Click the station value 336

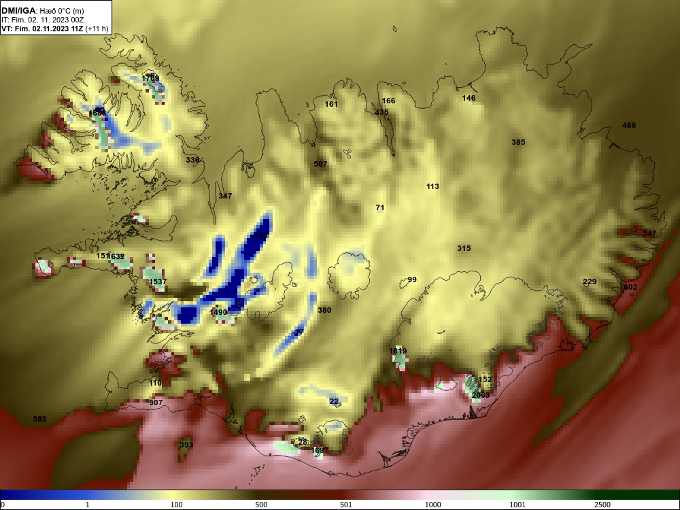tap(192, 160)
